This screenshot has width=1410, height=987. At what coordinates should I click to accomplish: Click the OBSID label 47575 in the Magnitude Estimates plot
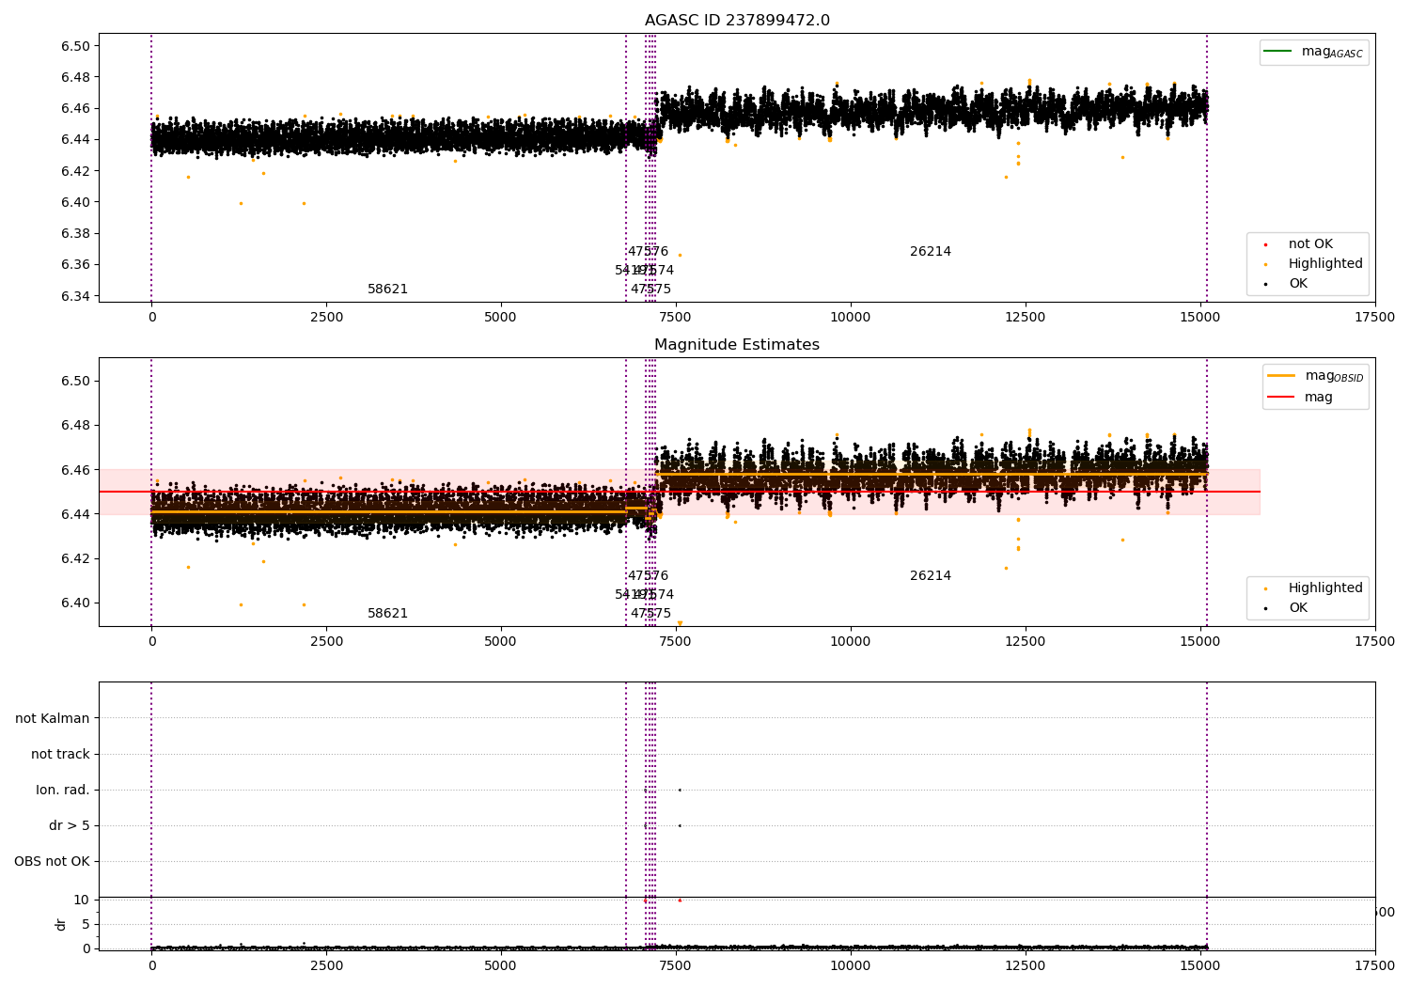650,614
